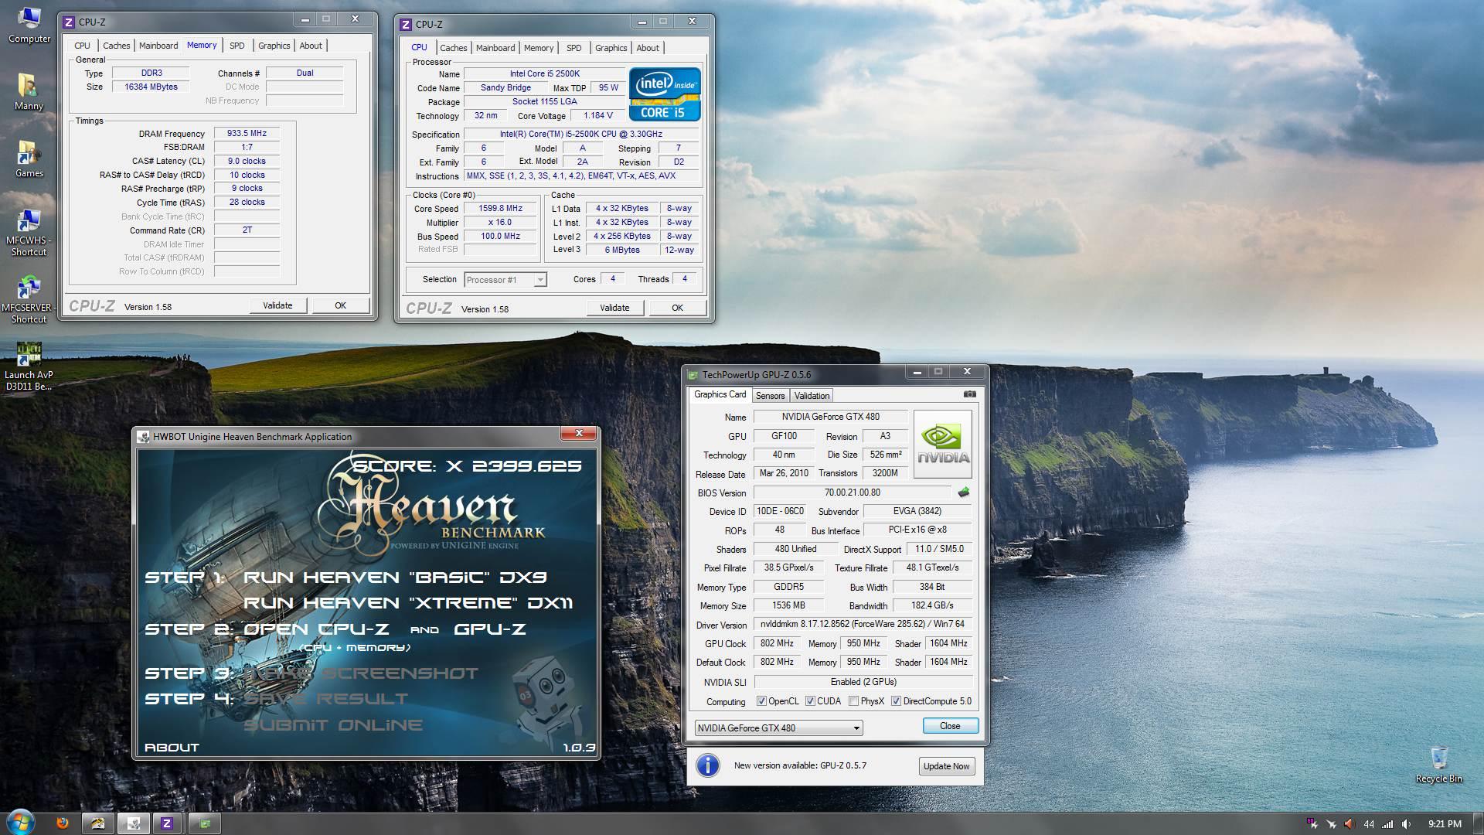Toggle the DirectCompute 5.0 checkbox
The image size is (1484, 835).
pos(896,701)
